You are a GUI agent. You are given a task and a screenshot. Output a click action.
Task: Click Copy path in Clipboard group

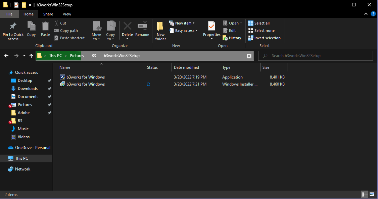click(x=66, y=31)
